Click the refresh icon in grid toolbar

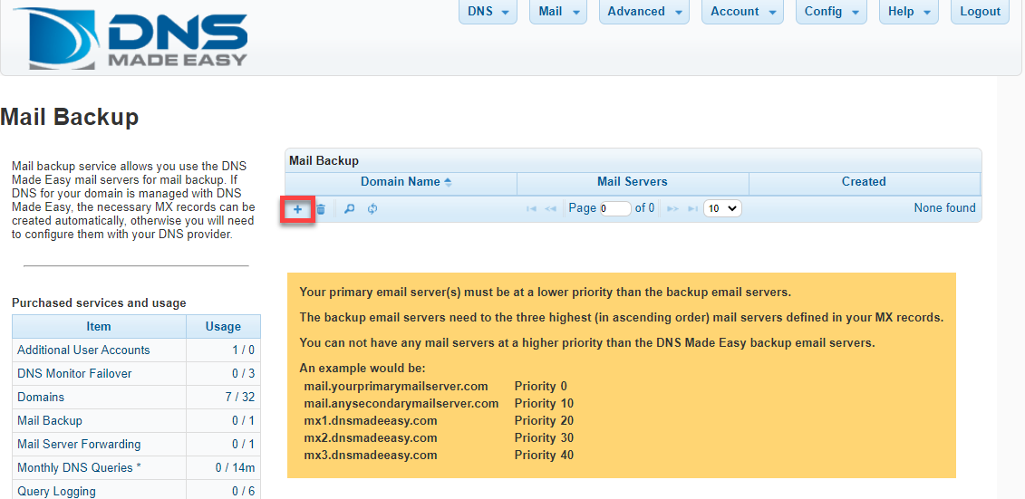372,209
